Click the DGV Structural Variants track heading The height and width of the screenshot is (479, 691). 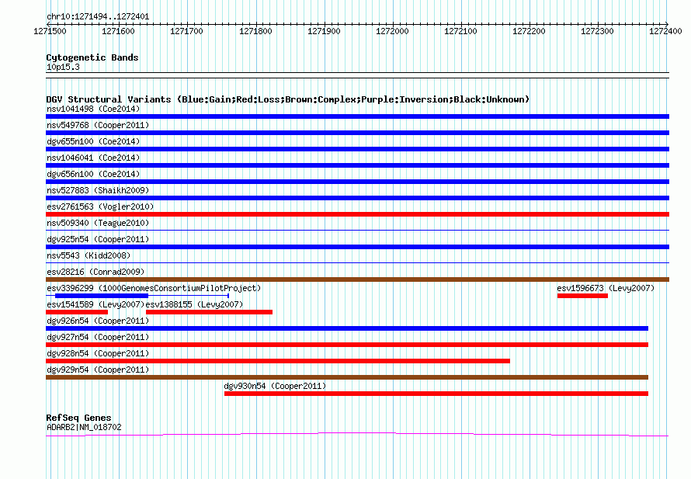tap(288, 99)
